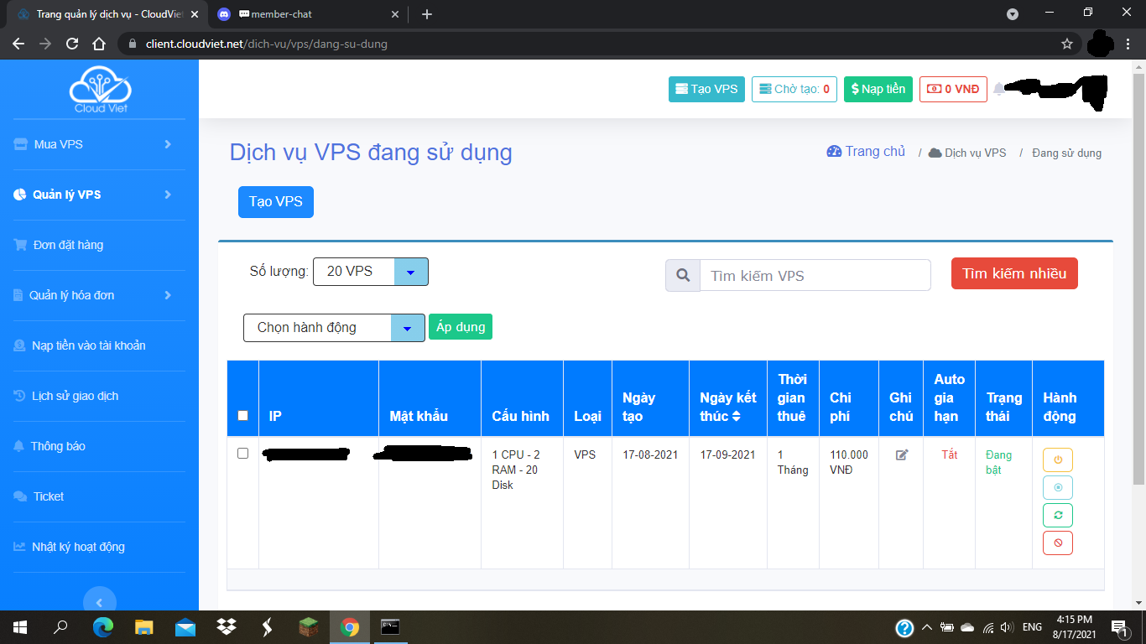Click the red cancel action button
Viewport: 1146px width, 644px height.
[1058, 543]
